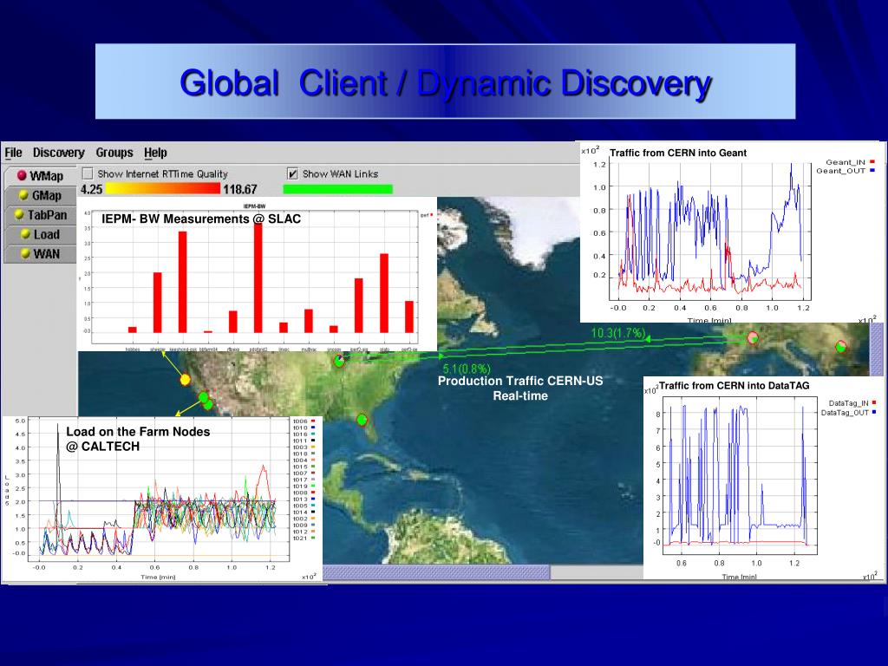Click the Chicago-area node at WAN link end
This screenshot has width=888, height=666.
click(339, 361)
